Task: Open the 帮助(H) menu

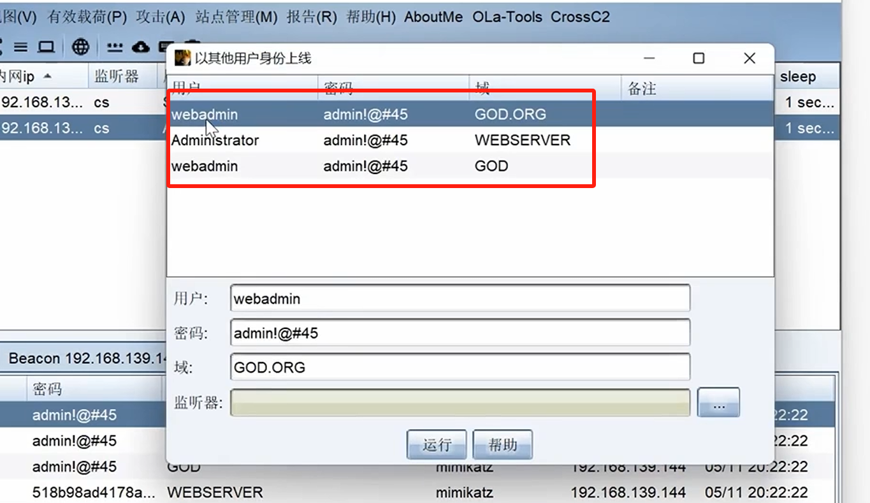Action: tap(371, 17)
